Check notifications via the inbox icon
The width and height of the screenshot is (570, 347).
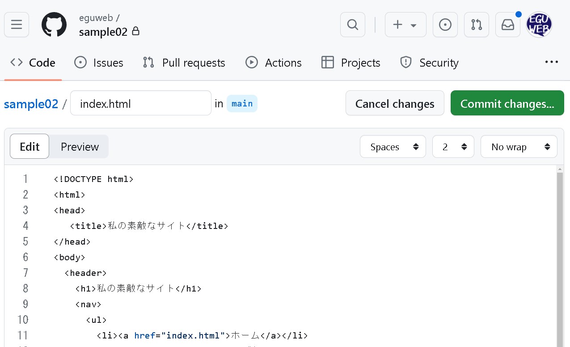(507, 25)
